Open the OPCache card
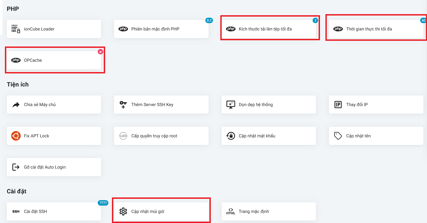 coord(54,60)
